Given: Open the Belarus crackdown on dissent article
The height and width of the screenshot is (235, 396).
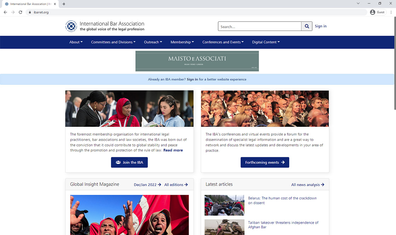Looking at the screenshot, I should (282, 200).
